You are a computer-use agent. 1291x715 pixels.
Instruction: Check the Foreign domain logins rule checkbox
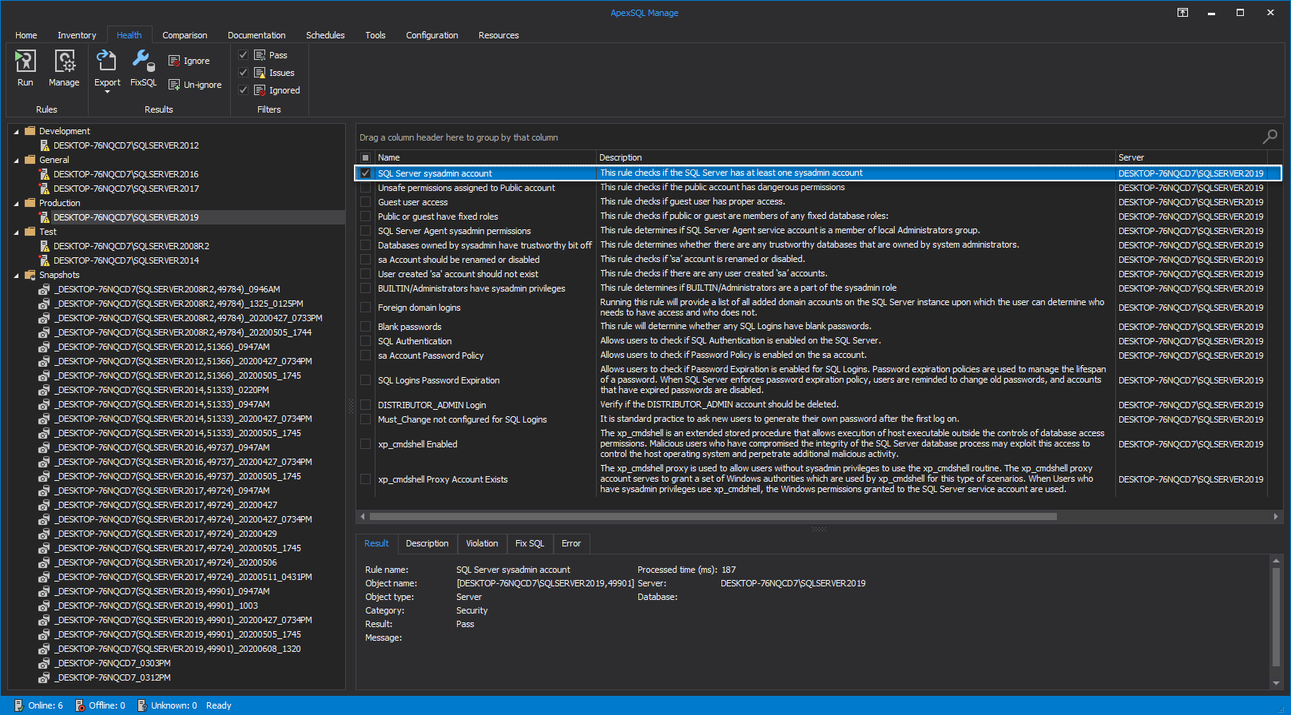click(x=366, y=308)
